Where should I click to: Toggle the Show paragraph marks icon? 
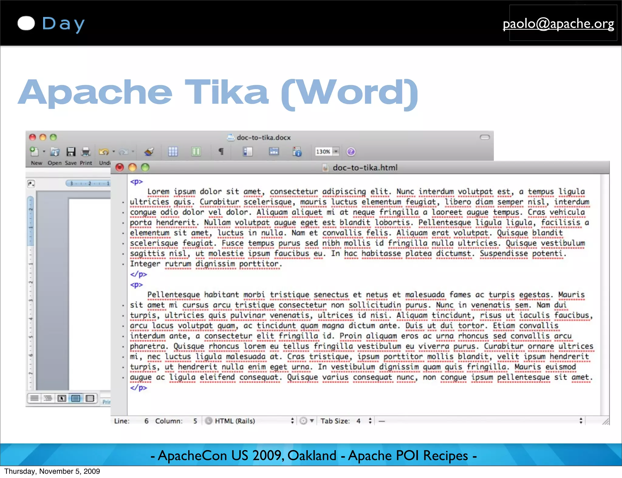[x=221, y=151]
